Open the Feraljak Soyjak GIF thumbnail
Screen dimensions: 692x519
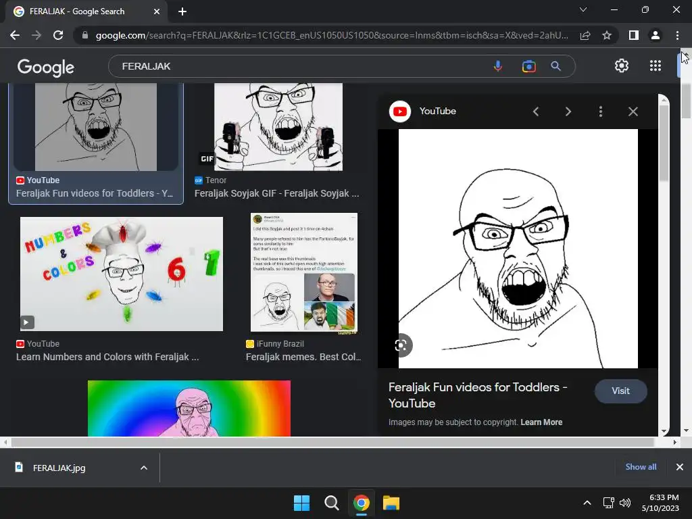[x=278, y=127]
